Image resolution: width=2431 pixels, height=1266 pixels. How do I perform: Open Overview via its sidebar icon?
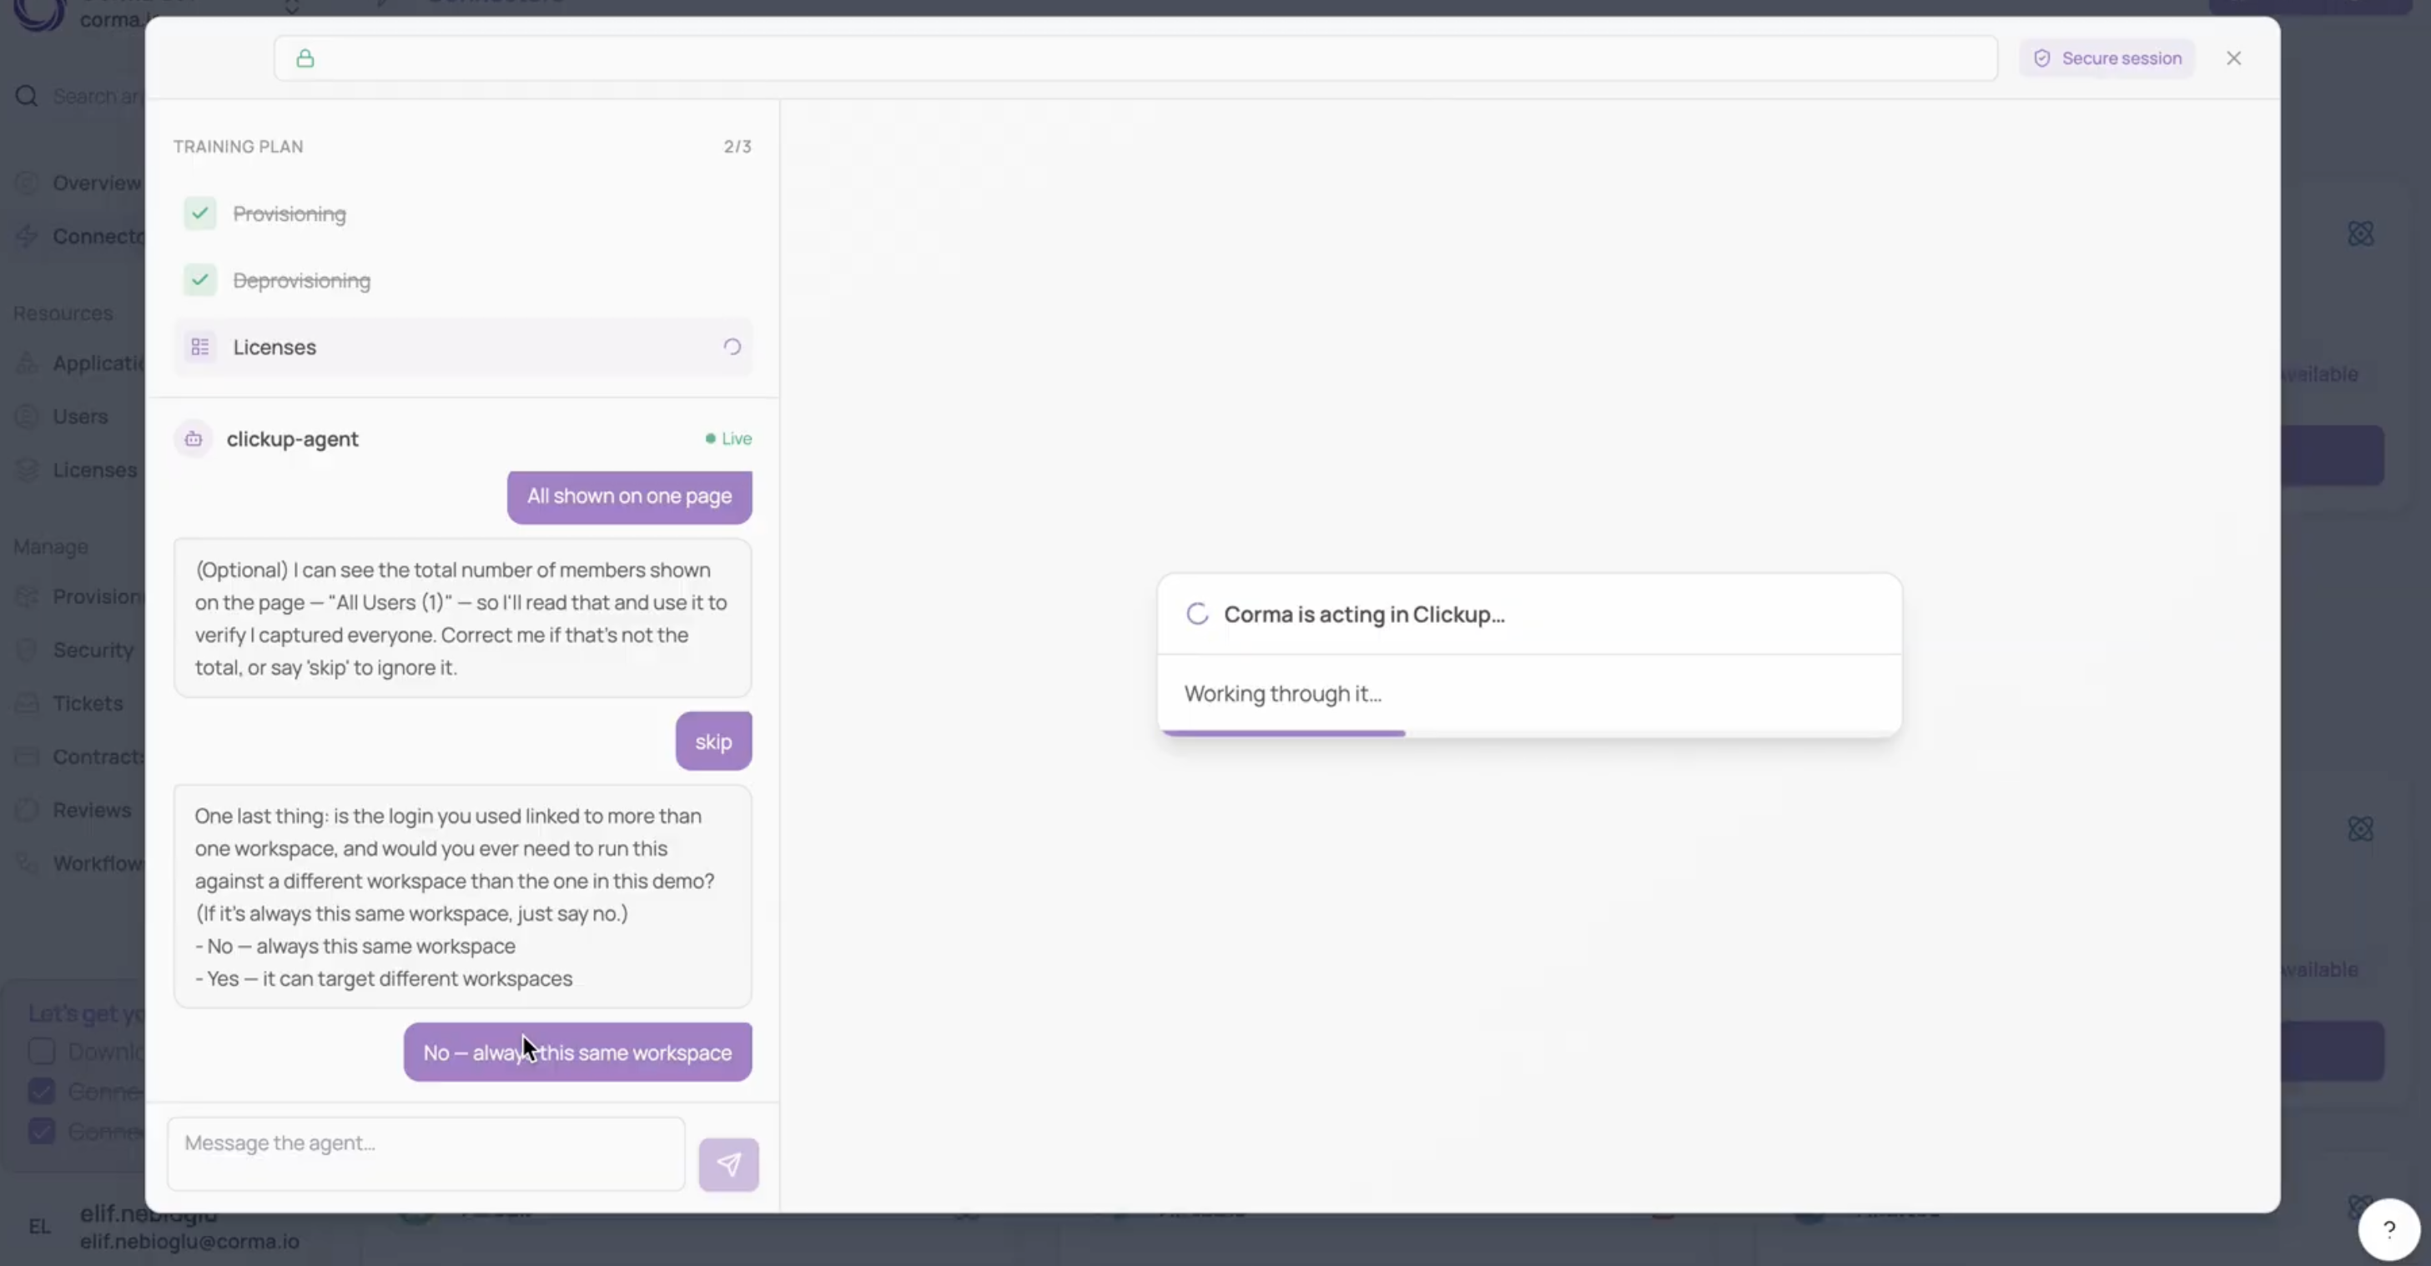coord(27,183)
